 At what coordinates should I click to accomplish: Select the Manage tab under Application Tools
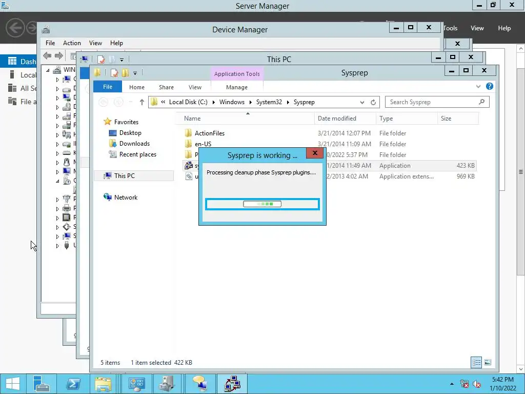237,87
